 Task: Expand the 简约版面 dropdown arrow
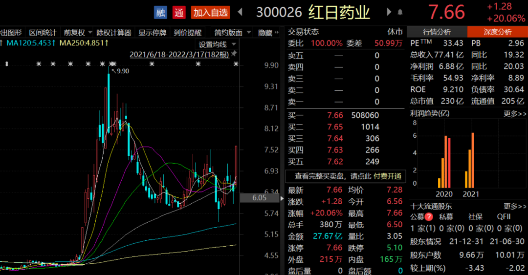[249, 32]
